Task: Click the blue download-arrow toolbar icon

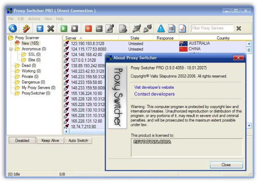Action: point(40,28)
